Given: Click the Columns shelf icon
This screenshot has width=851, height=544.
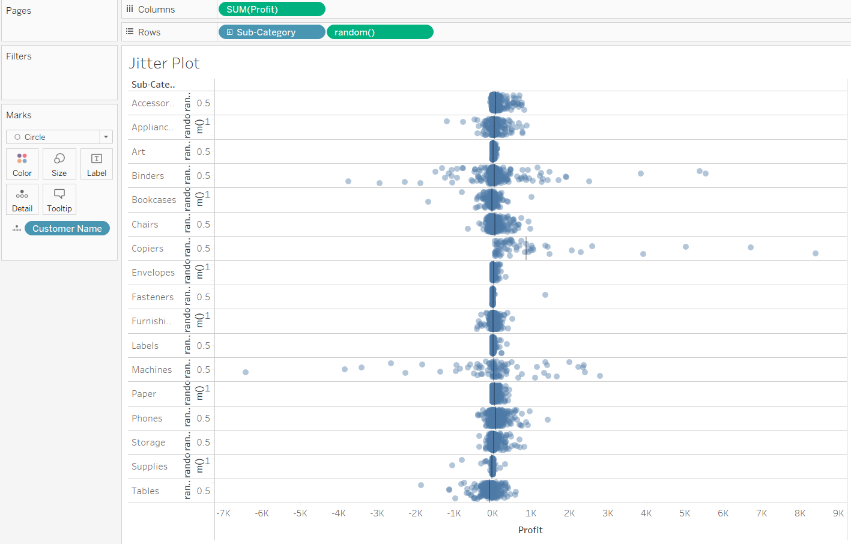Looking at the screenshot, I should tap(130, 9).
